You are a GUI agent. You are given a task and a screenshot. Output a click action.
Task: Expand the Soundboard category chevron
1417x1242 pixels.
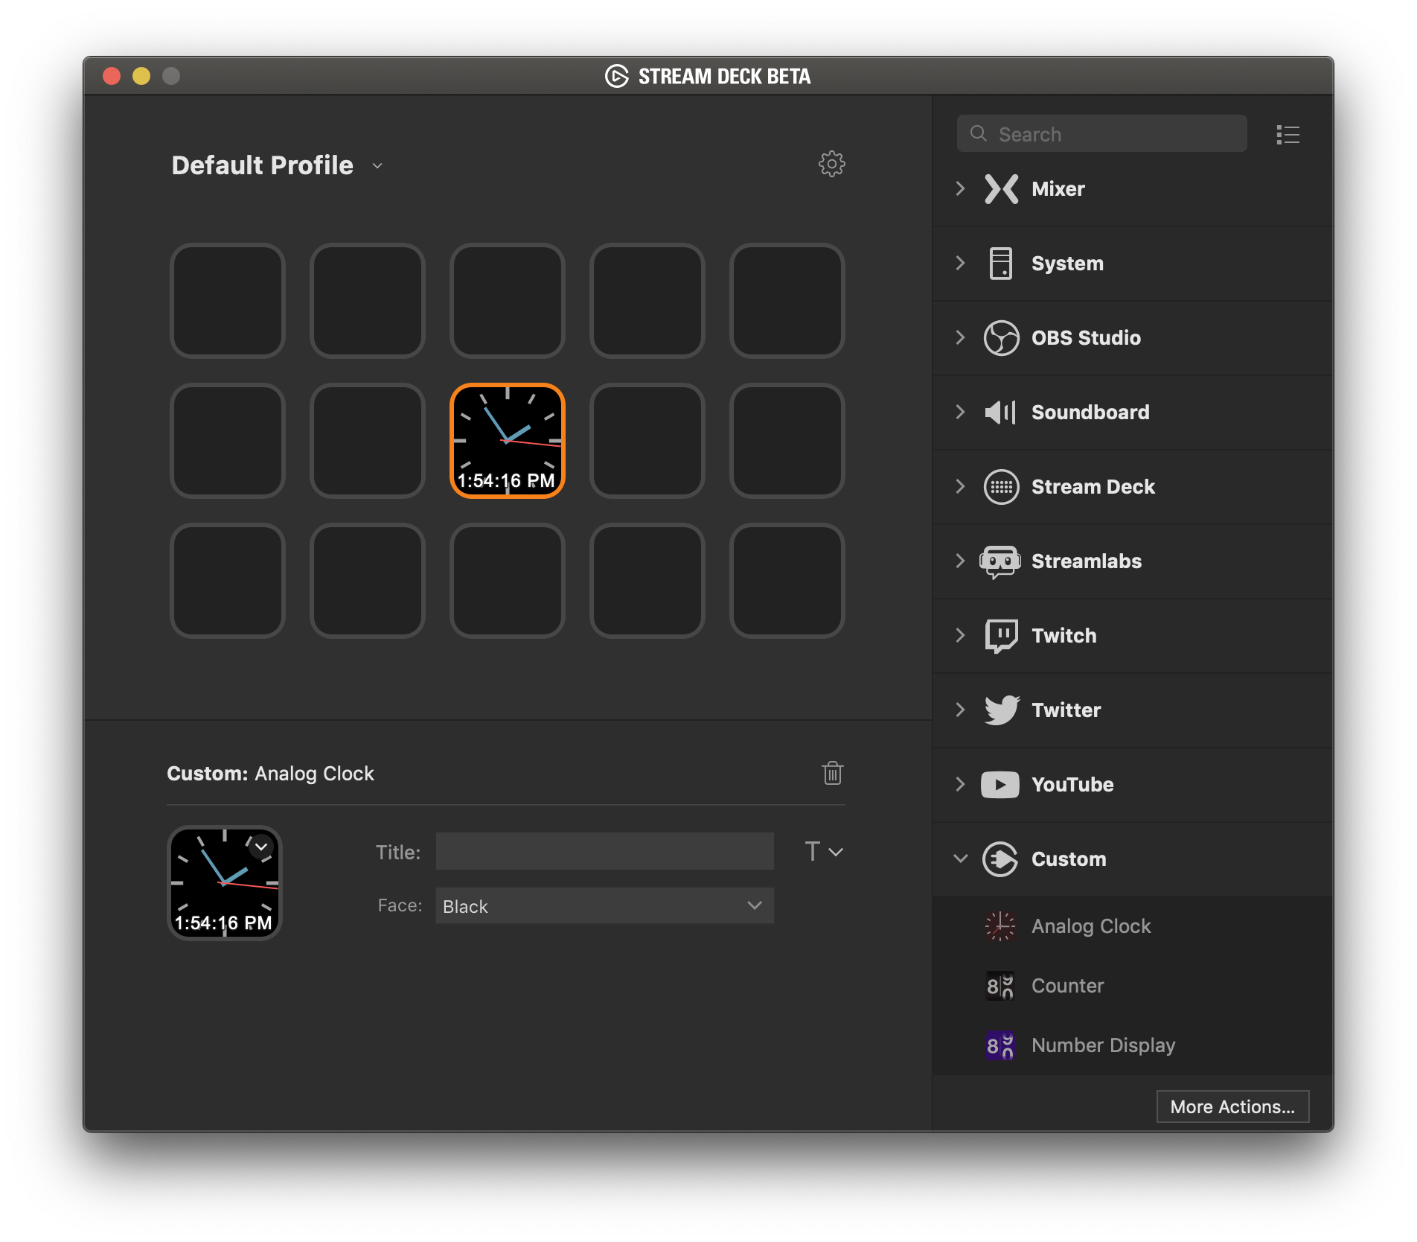coord(960,412)
